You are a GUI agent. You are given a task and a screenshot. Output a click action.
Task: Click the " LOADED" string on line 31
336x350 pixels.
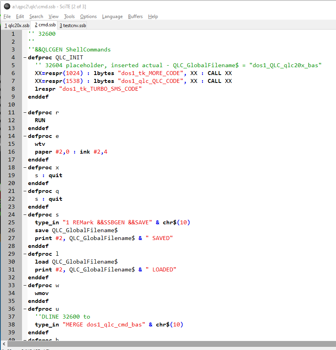click(x=161, y=269)
